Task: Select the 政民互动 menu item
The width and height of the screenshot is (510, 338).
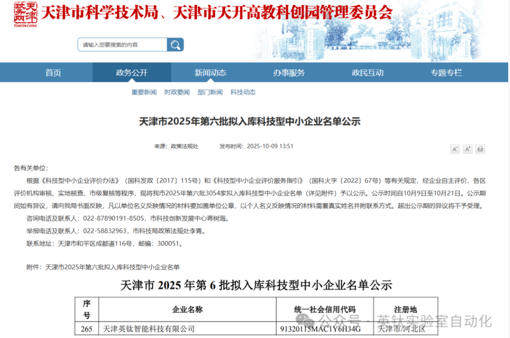Action: [x=368, y=73]
